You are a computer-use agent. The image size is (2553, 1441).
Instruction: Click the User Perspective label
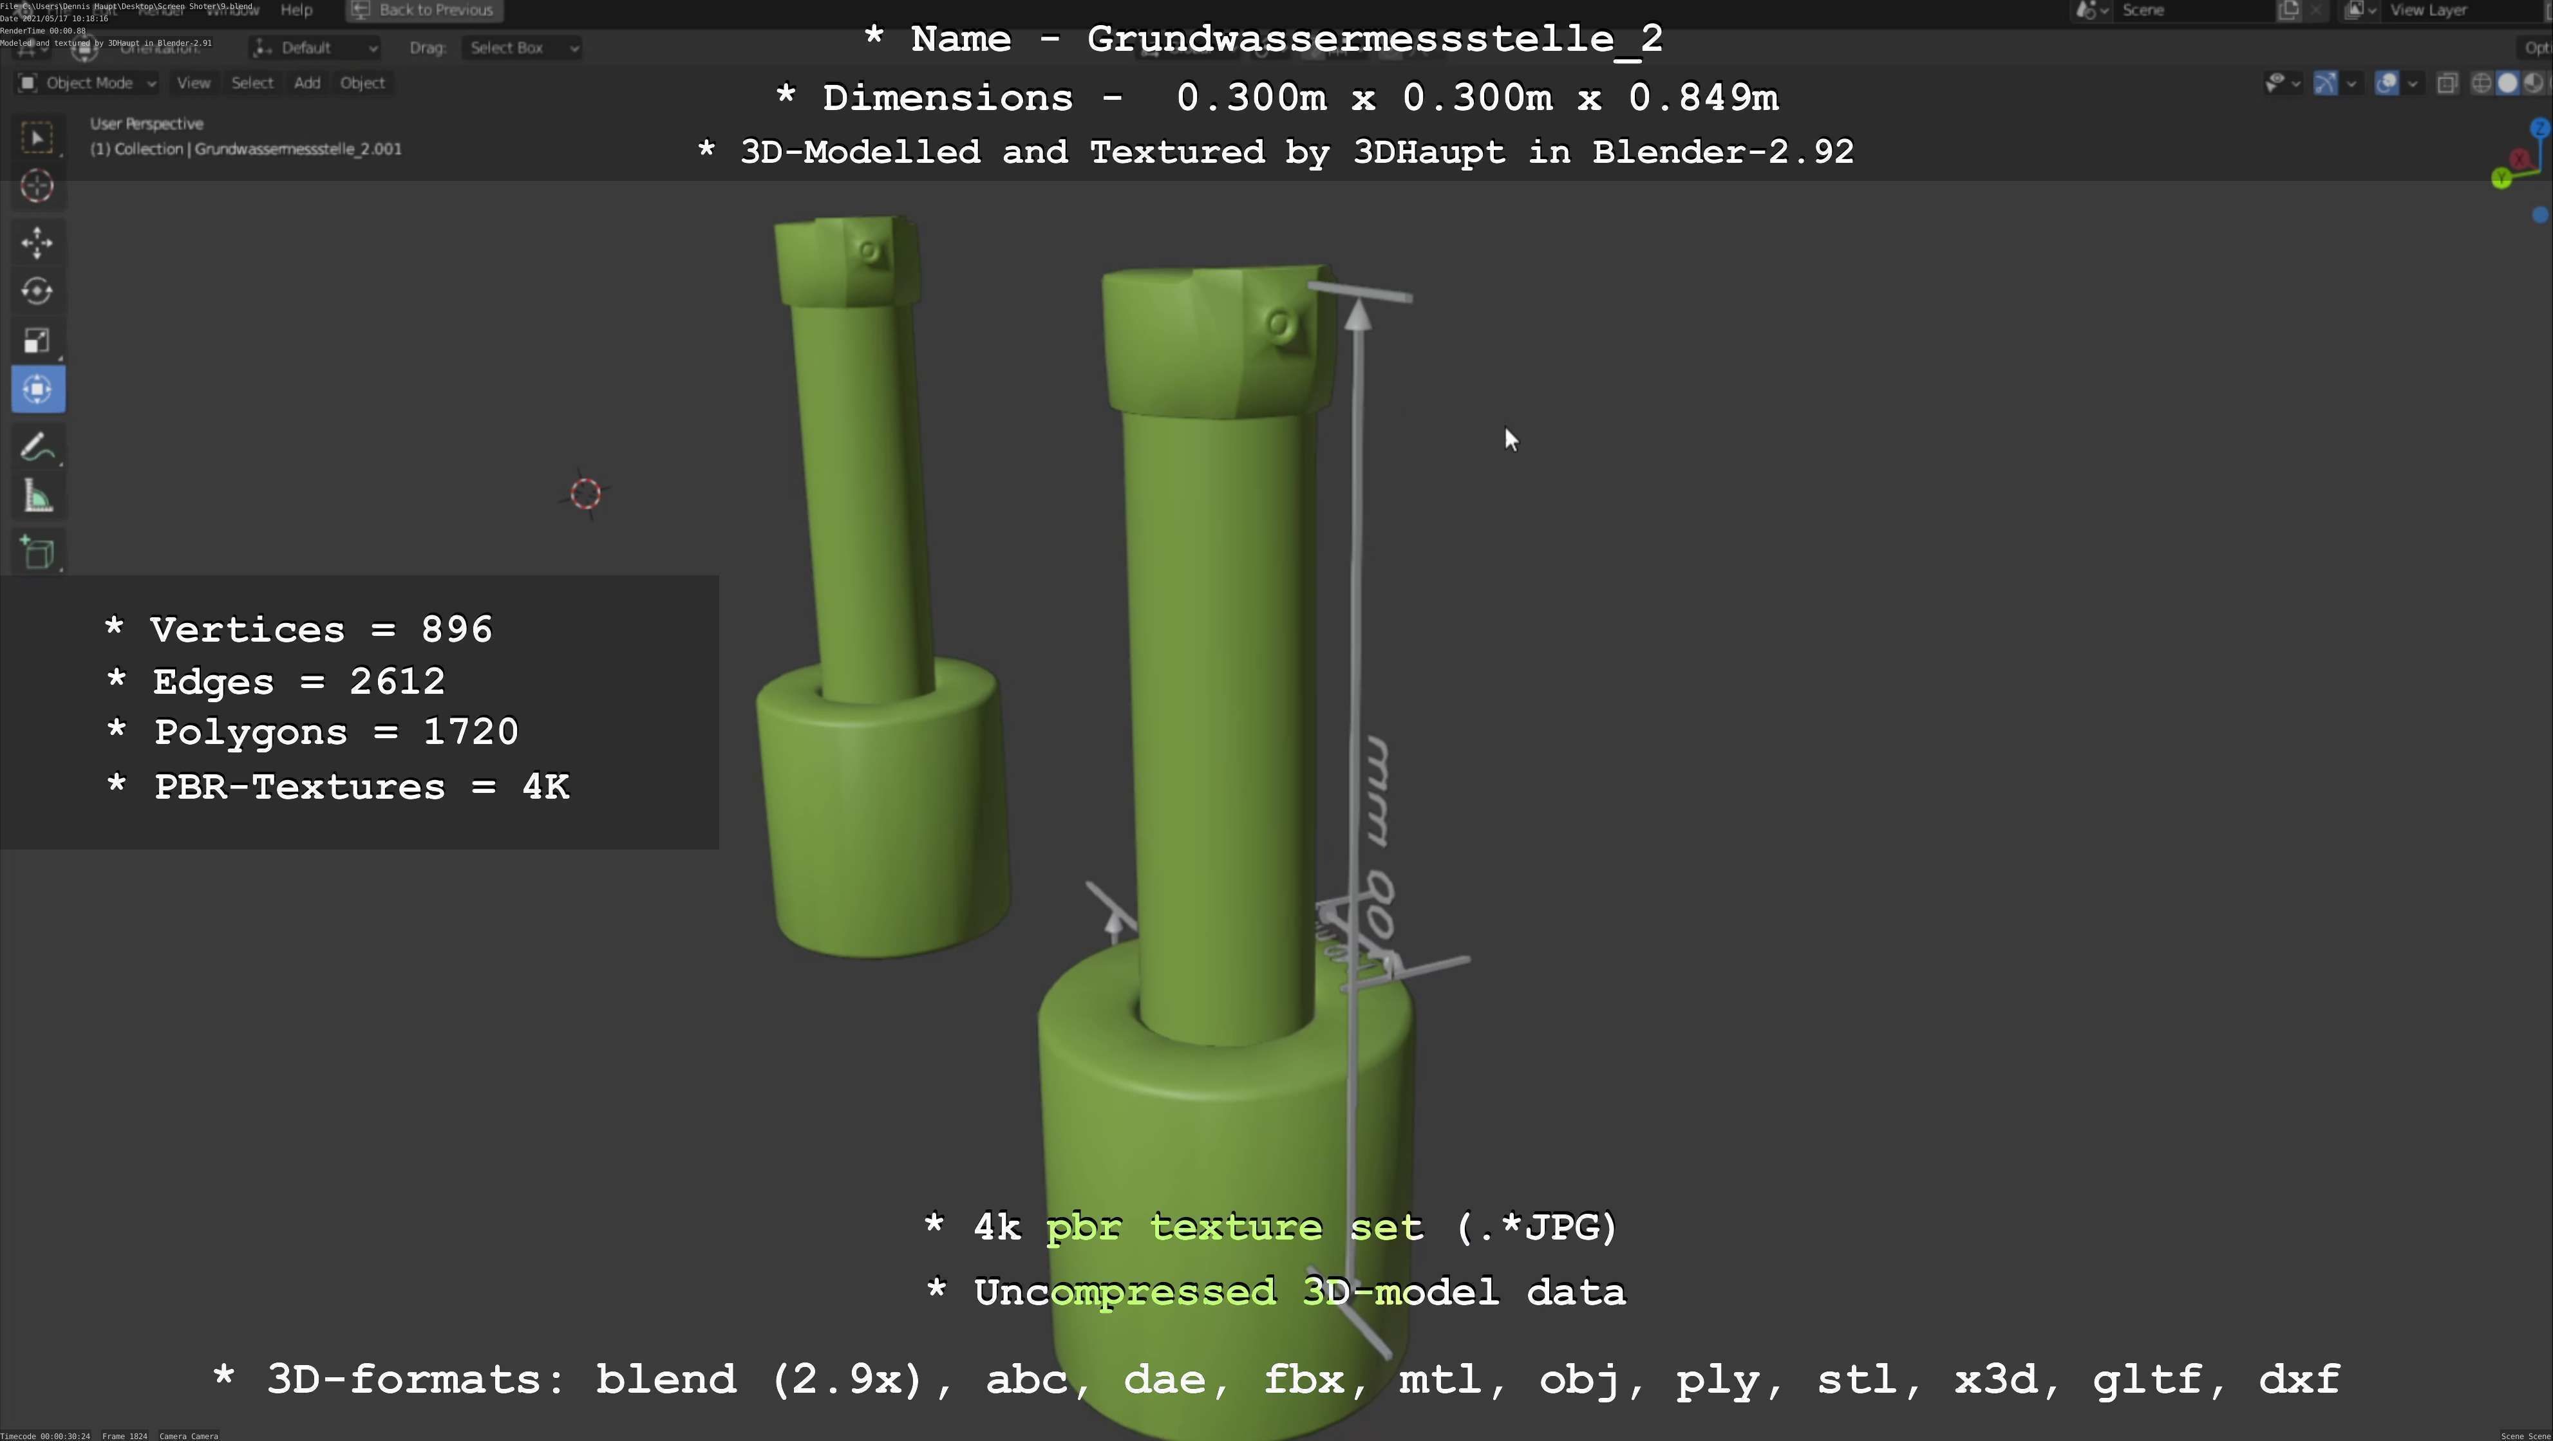click(147, 124)
